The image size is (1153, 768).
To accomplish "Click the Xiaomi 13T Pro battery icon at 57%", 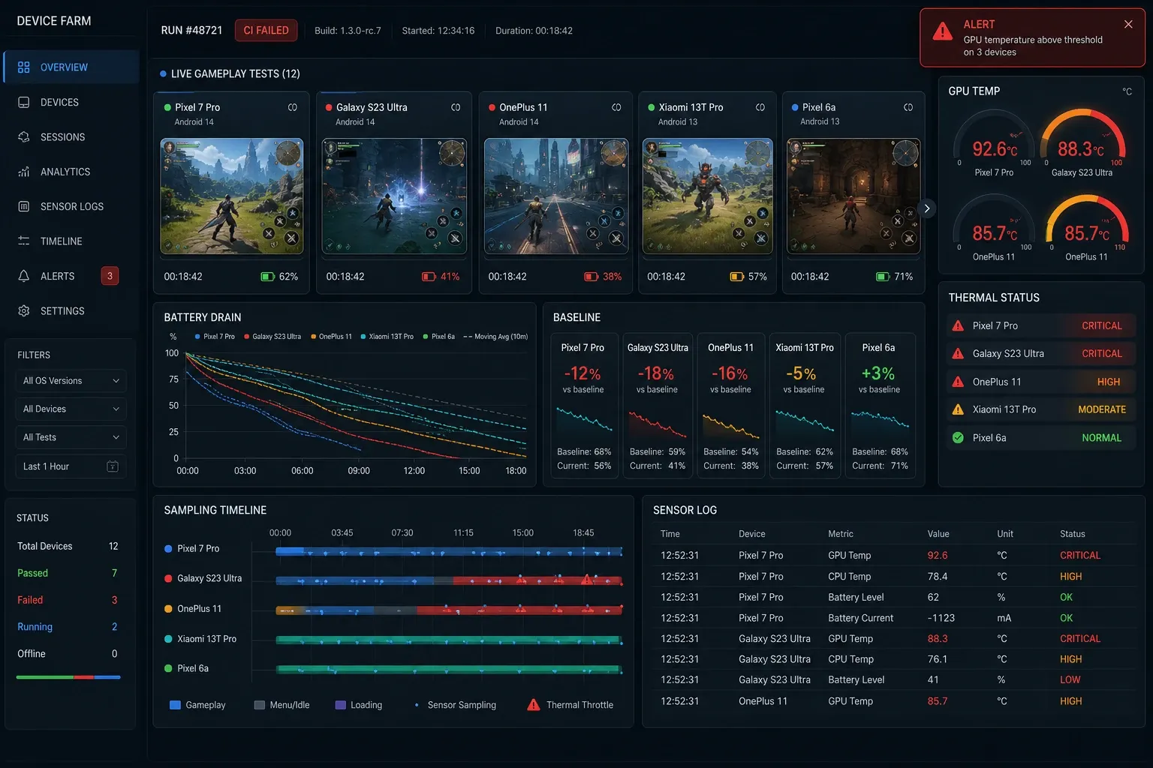I will pyautogui.click(x=737, y=277).
